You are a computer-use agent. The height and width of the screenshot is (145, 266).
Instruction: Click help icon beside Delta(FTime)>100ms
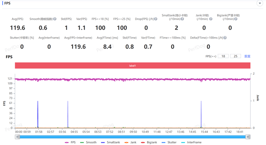225,38
